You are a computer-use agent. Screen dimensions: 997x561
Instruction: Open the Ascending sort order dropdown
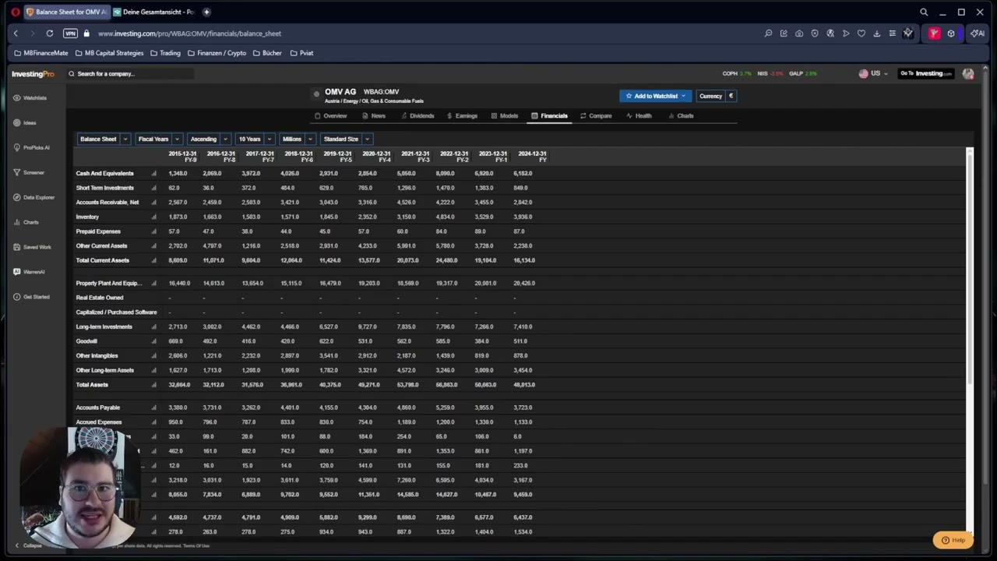(208, 139)
